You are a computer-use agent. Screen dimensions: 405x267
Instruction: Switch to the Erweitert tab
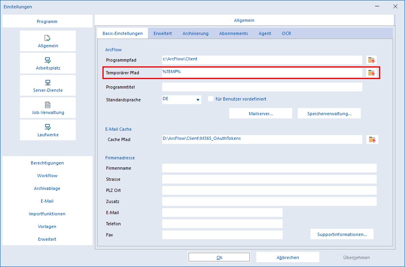tap(163, 33)
